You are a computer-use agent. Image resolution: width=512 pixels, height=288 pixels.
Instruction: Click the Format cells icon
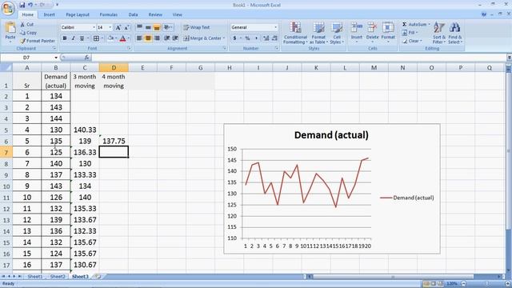point(388,28)
